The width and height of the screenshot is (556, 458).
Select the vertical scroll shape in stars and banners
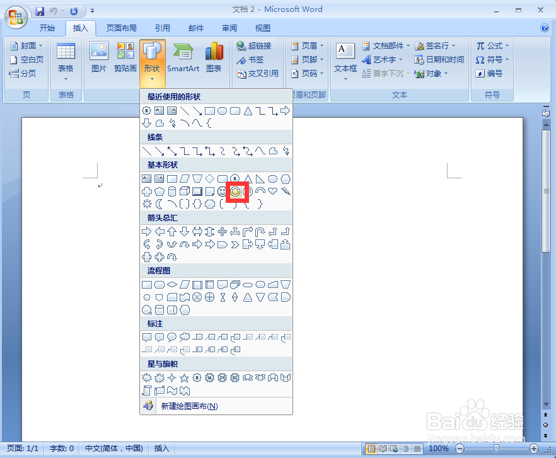(147, 391)
